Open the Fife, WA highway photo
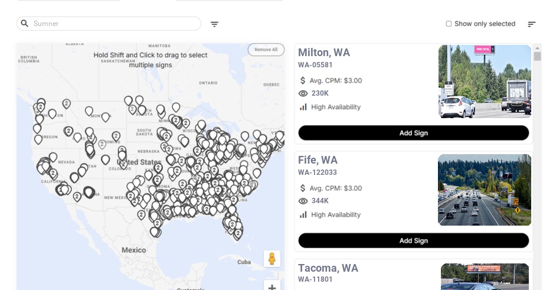Image resolution: width=543 pixels, height=290 pixels. click(484, 190)
